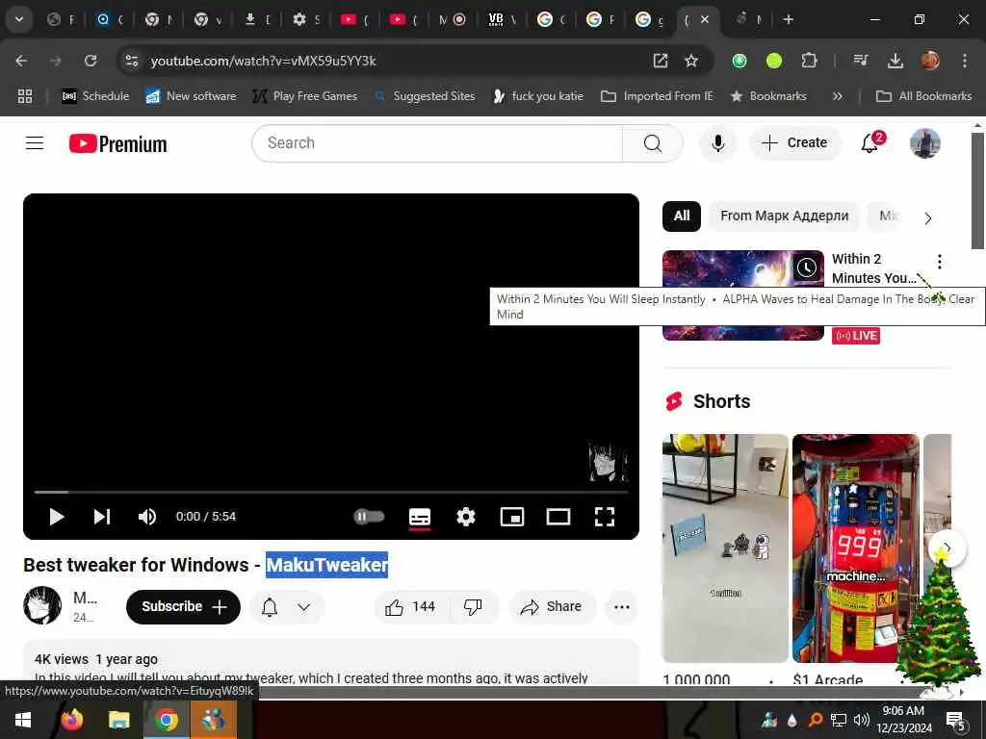This screenshot has height=739, width=986.
Task: Subscribe to the channel
Action: click(183, 606)
